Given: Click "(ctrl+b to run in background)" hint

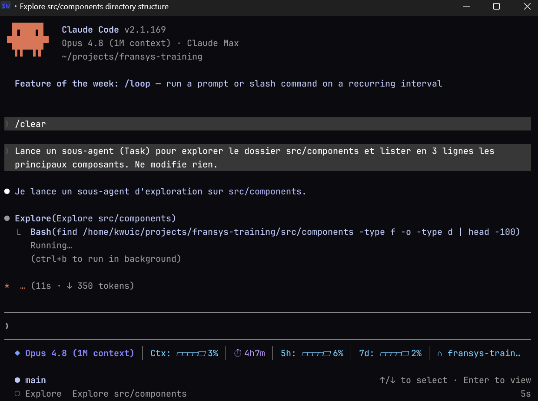Looking at the screenshot, I should click(106, 259).
